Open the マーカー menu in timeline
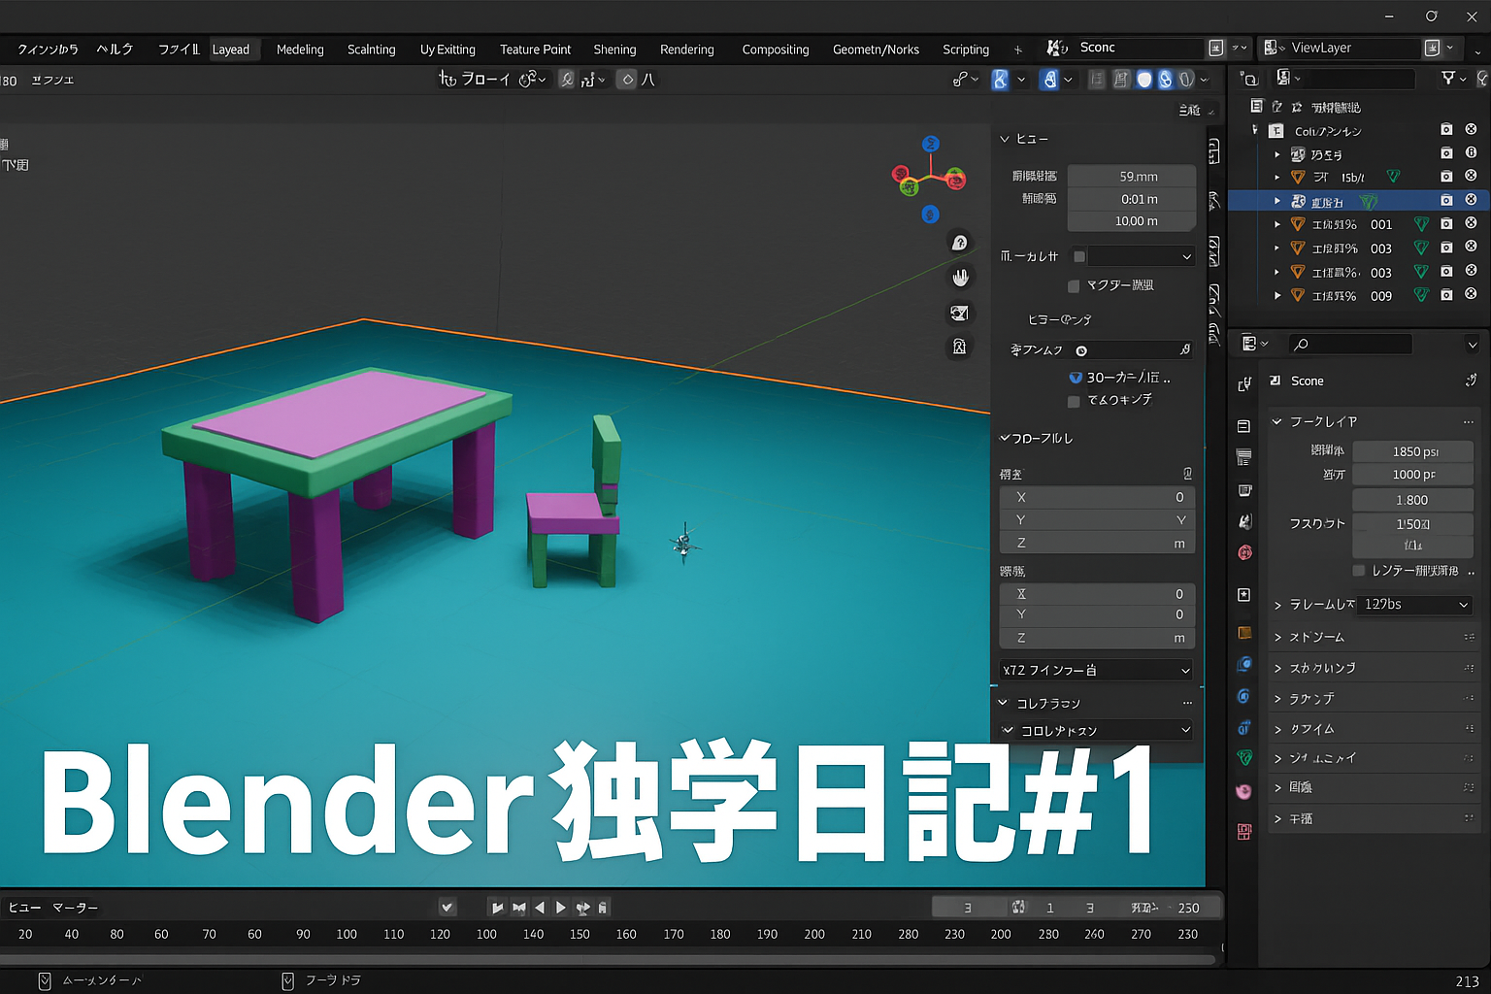Viewport: 1491px width, 994px height. click(x=75, y=908)
